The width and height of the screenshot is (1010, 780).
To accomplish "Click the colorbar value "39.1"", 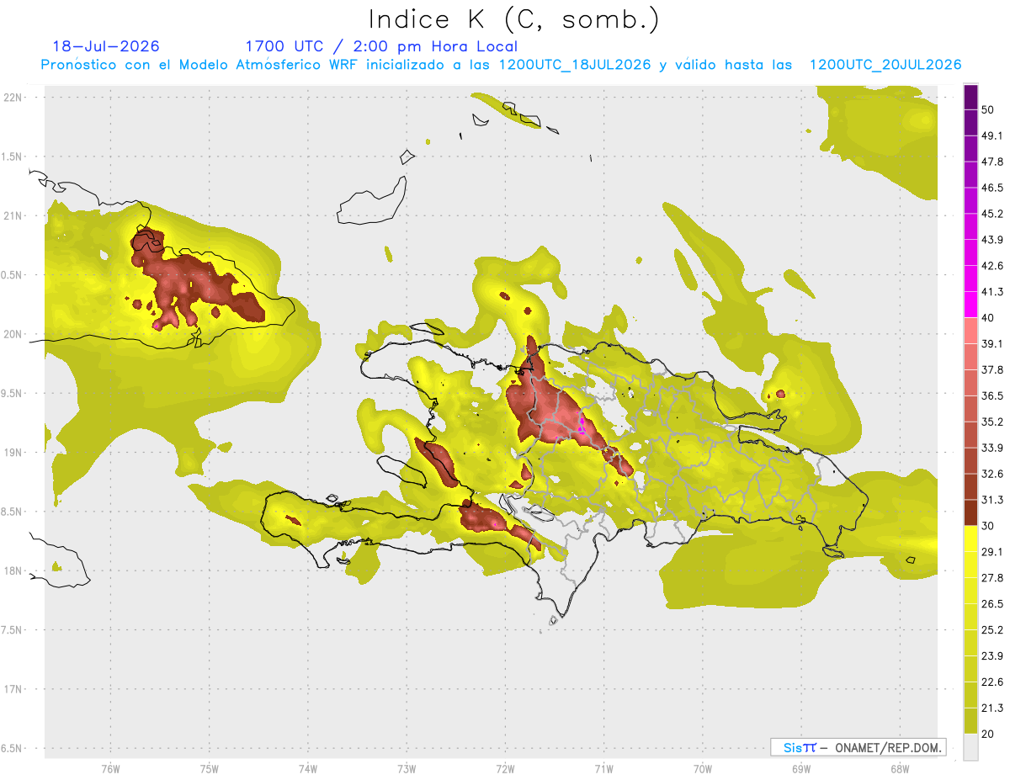I will 992,343.
